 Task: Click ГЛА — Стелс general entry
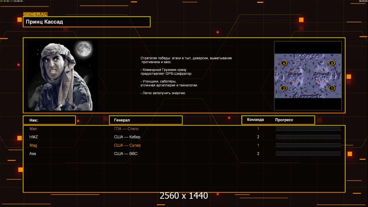coord(126,129)
